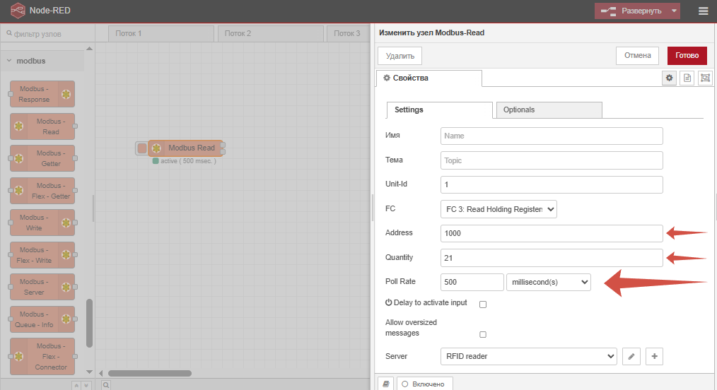Click the Address input field
The image size is (717, 390).
click(x=552, y=233)
